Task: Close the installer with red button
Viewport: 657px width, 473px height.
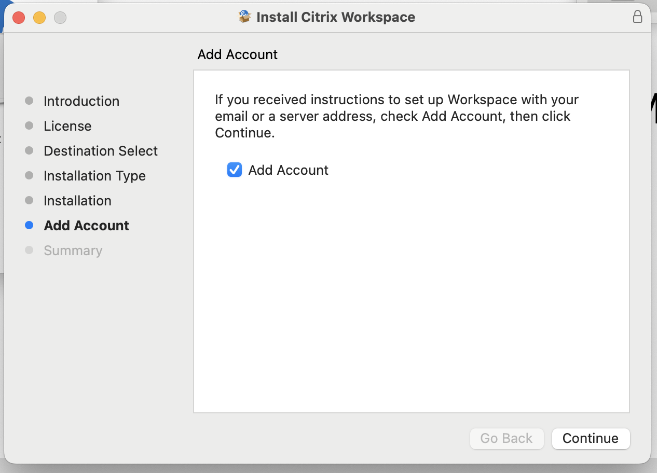Action: click(19, 18)
